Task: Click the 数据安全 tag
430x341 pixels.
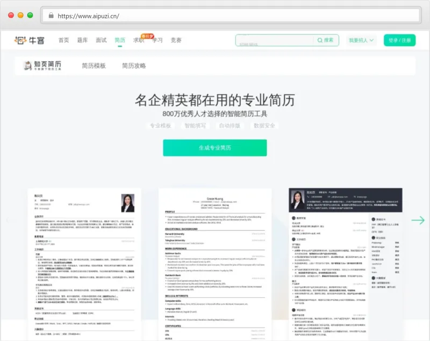Action: pyautogui.click(x=264, y=126)
